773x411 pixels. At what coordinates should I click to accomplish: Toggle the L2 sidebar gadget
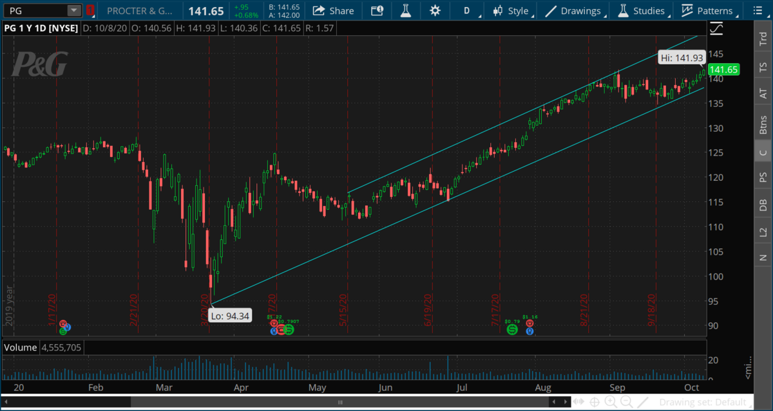coord(763,232)
